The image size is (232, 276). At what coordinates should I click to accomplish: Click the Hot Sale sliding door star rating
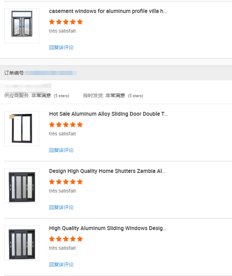(x=66, y=124)
